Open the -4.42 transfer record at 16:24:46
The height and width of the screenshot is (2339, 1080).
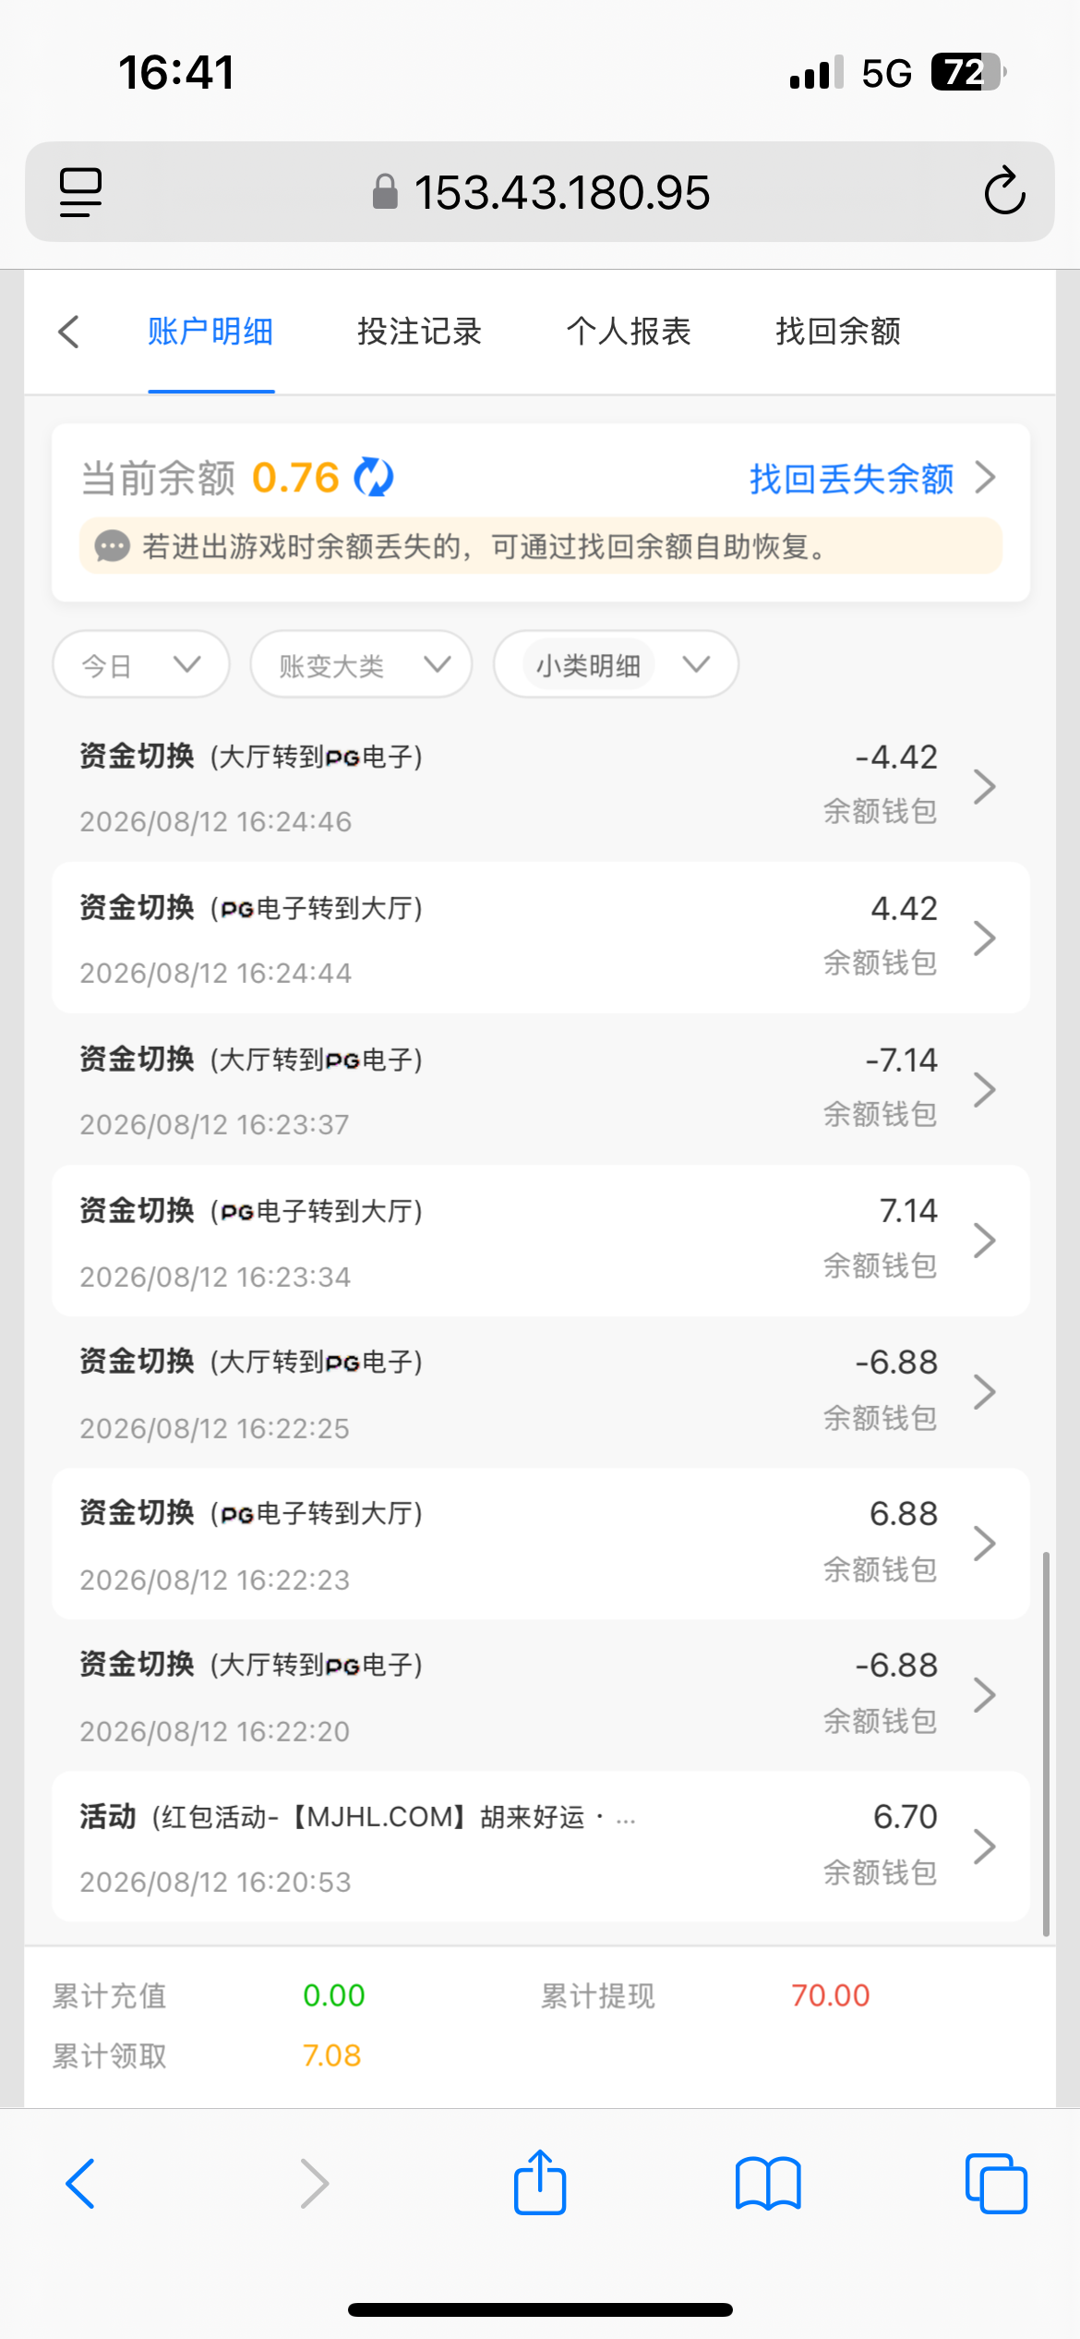(x=540, y=786)
